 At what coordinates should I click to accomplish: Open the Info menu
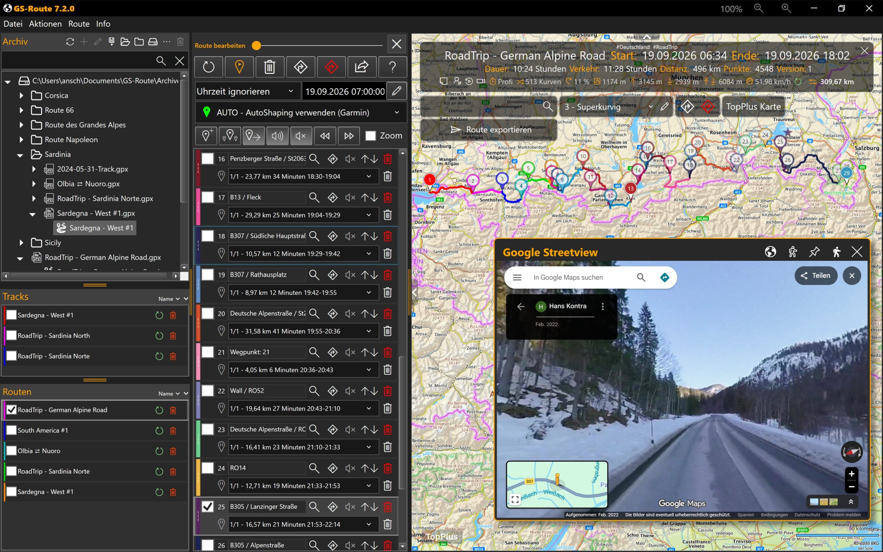(103, 24)
